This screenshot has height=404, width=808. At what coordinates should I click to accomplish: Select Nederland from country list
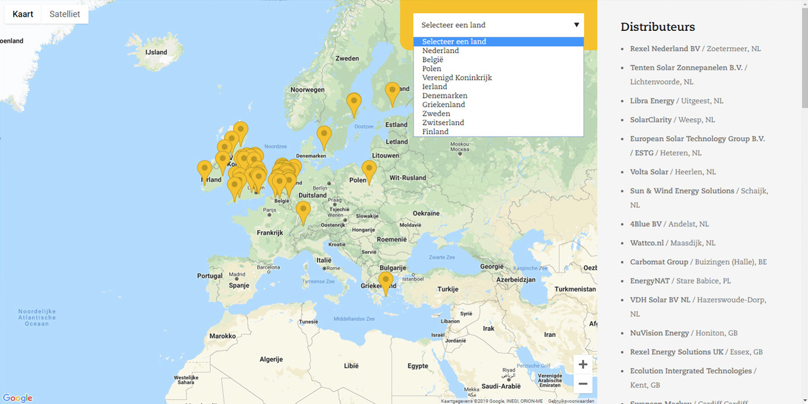click(x=440, y=50)
